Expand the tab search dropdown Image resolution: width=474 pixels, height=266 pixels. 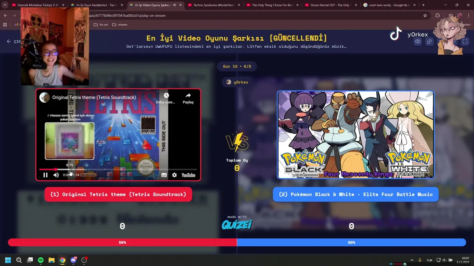5,5
